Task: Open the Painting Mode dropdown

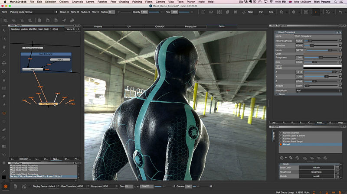Action: tap(41, 12)
